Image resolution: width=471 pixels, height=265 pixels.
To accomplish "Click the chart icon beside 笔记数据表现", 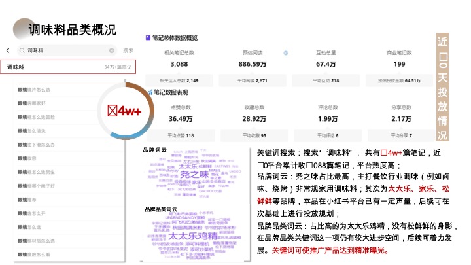I will tap(150, 92).
